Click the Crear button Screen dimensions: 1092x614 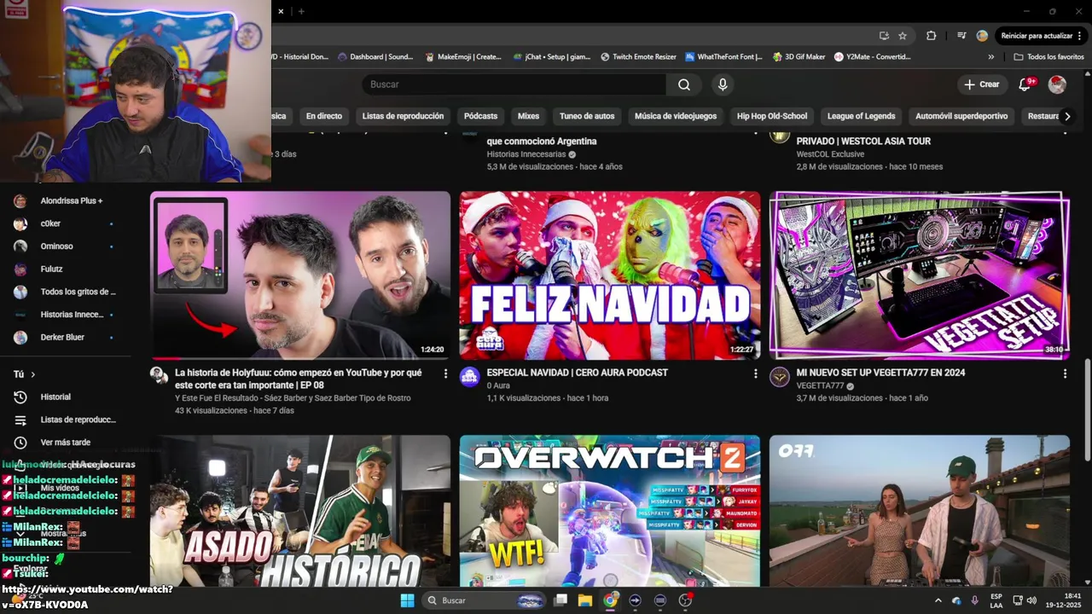981,84
